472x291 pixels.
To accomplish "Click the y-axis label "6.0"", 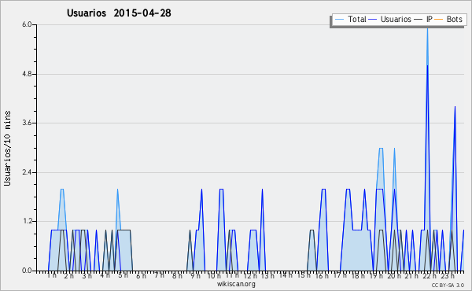I will point(27,24).
